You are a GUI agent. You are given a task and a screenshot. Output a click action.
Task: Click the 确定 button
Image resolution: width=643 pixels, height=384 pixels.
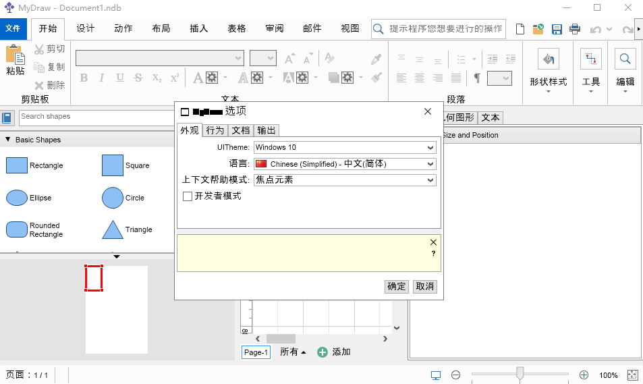coord(397,286)
